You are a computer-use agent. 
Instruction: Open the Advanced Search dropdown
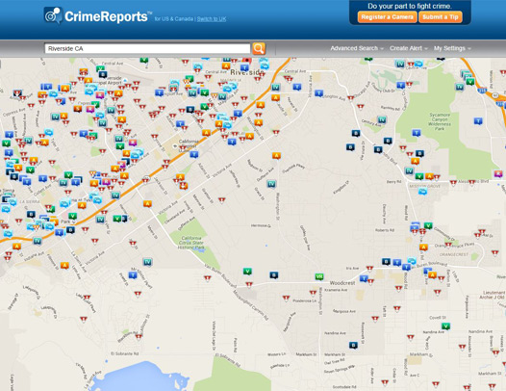357,48
